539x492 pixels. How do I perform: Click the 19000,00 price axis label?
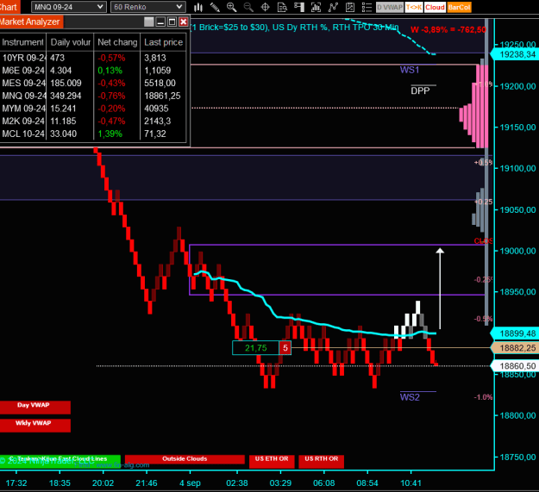pyautogui.click(x=517, y=251)
